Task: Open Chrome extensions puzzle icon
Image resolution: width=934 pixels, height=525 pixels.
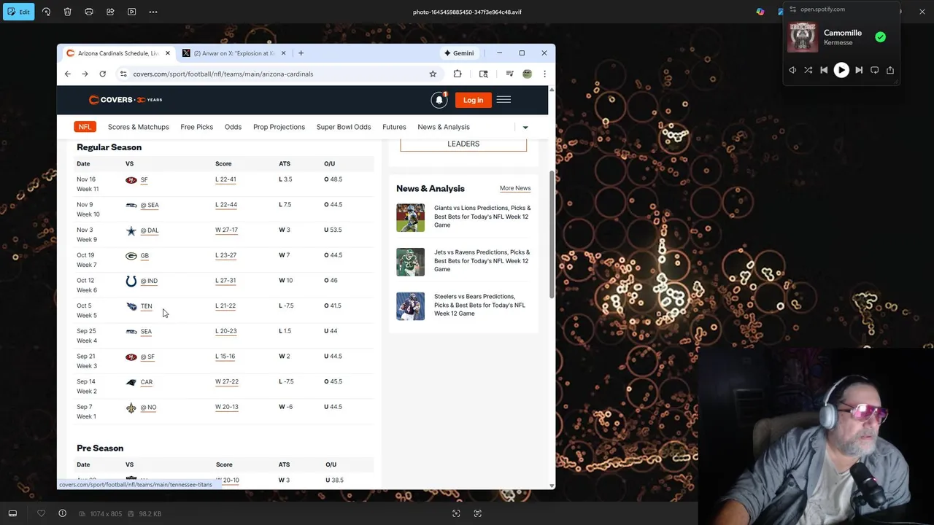Action: click(458, 74)
